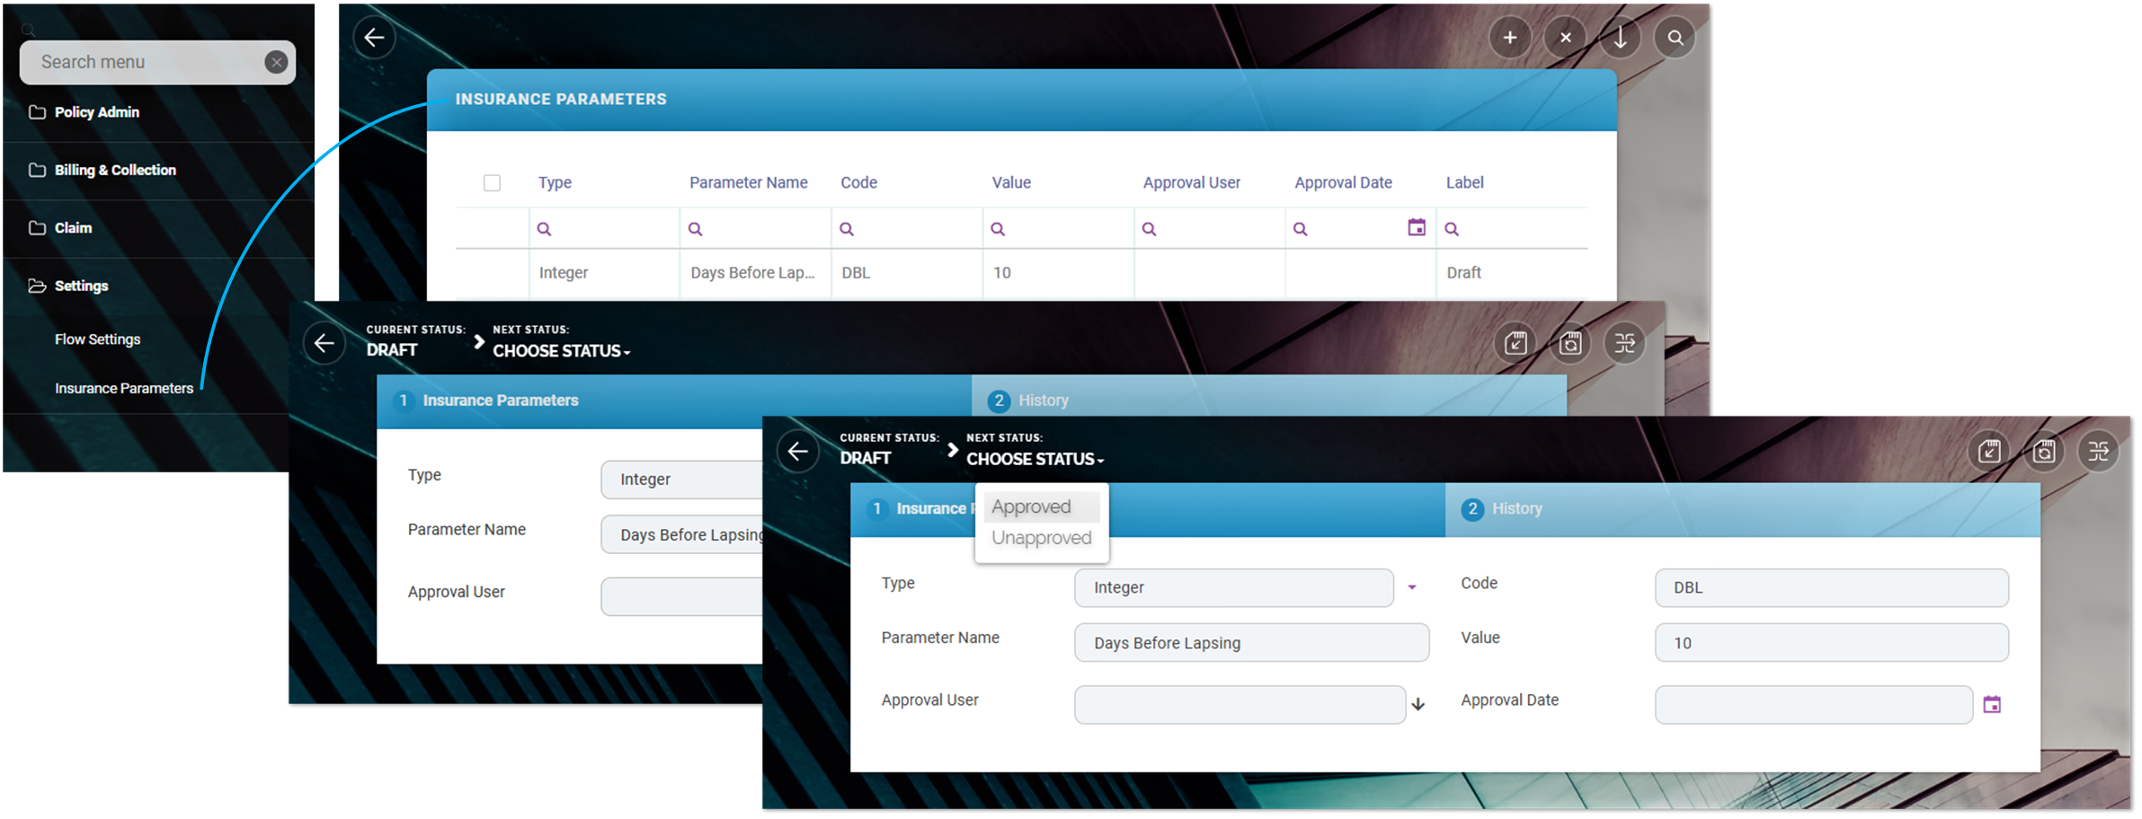Click the Code field containing DBL
The height and width of the screenshot is (819, 2142).
coord(1832,587)
